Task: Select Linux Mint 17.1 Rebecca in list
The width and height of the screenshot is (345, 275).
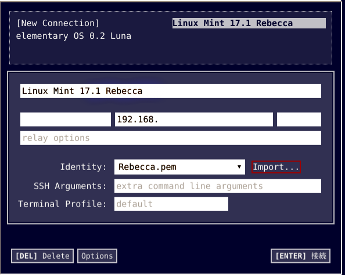Action: (249, 23)
